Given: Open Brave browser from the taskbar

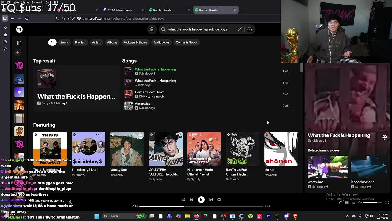Looking at the screenshot, I should tap(295, 216).
